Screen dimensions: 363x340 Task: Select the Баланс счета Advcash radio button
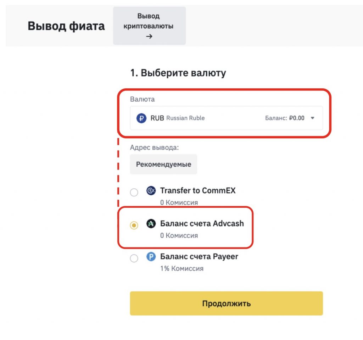[x=134, y=225]
